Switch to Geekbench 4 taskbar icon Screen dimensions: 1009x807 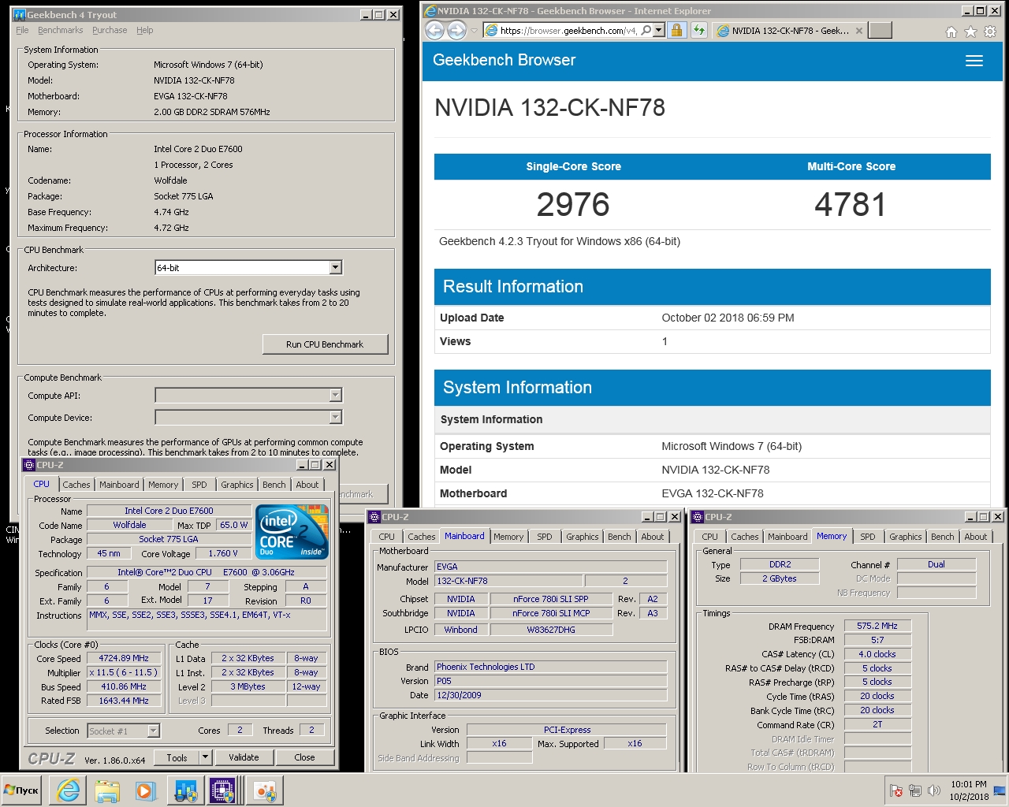pos(185,790)
